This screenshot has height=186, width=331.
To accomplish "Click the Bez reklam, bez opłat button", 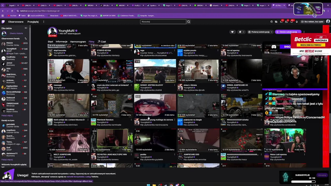I will [x=312, y=22].
